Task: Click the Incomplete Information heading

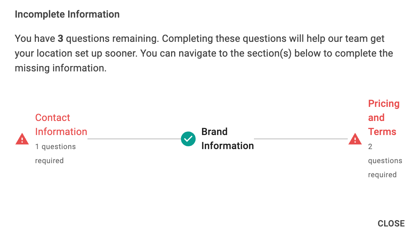Action: pyautogui.click(x=67, y=14)
